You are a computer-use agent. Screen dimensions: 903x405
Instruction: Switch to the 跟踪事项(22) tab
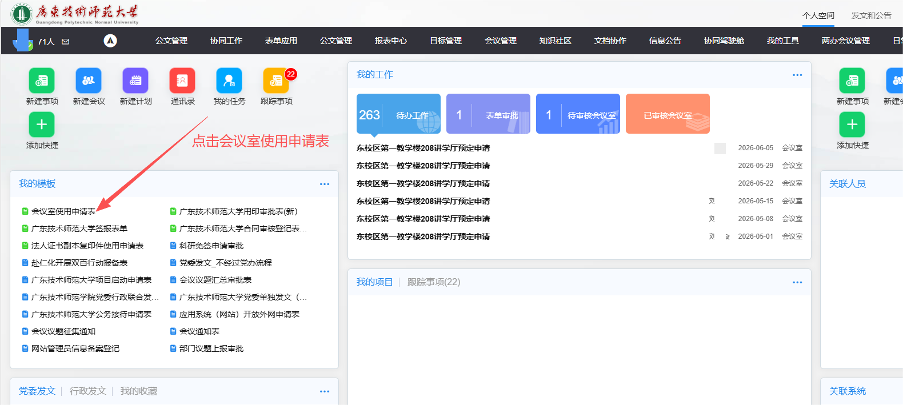pos(433,282)
